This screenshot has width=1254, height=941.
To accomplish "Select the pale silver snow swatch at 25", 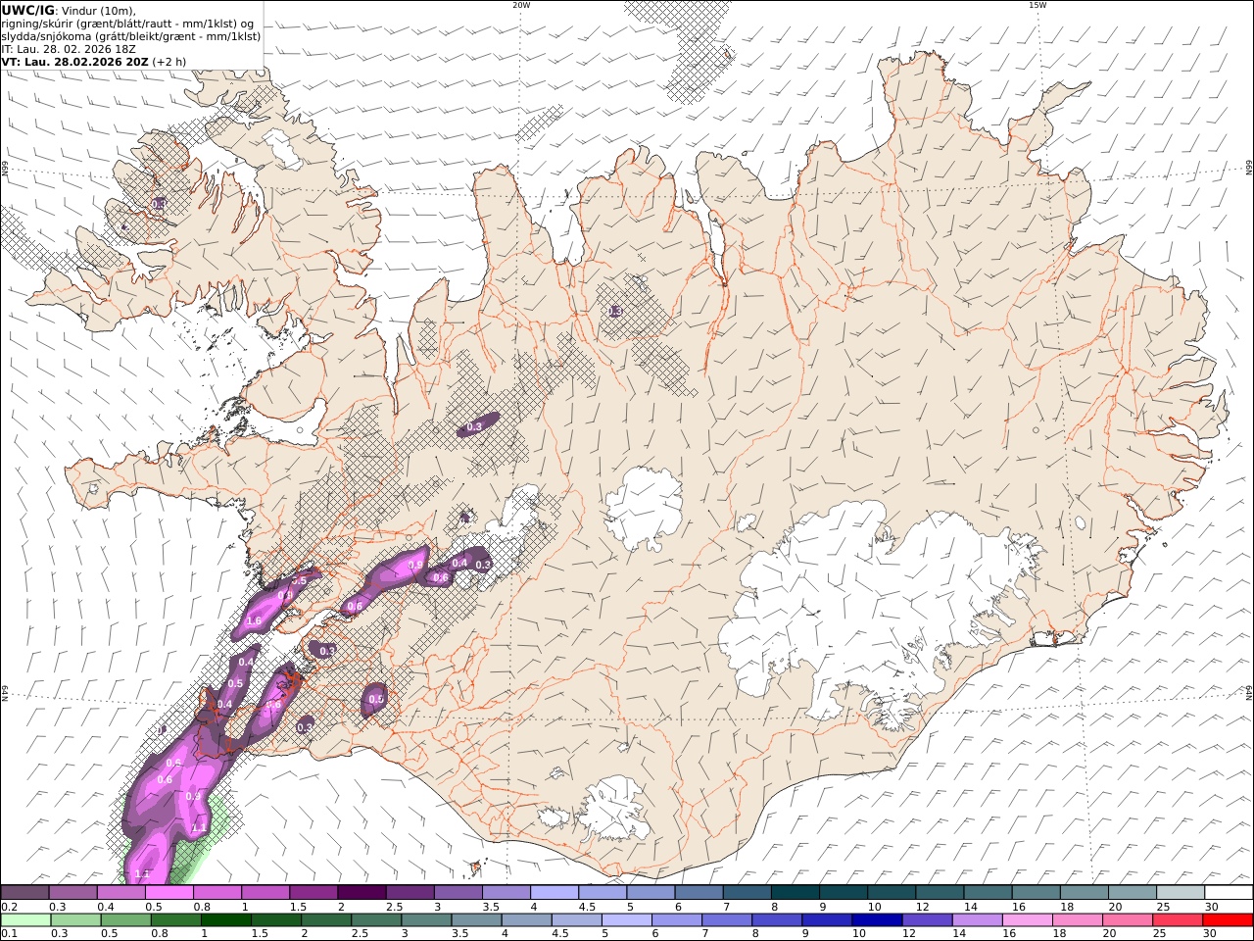I will click(1181, 892).
